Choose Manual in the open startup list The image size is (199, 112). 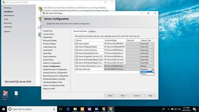147,74
